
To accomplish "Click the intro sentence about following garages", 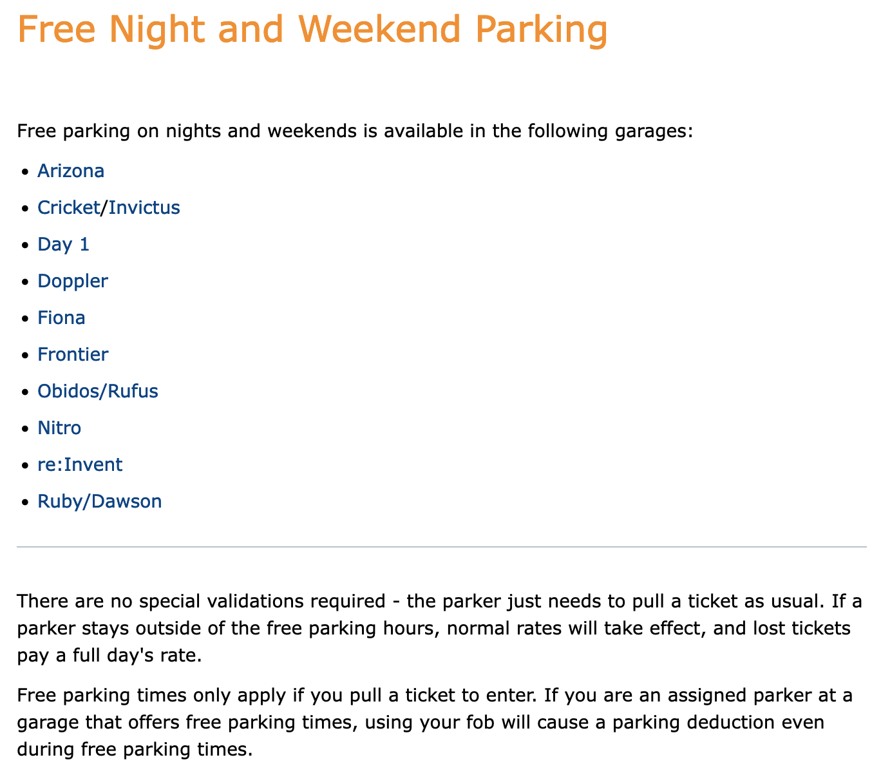I will click(355, 131).
